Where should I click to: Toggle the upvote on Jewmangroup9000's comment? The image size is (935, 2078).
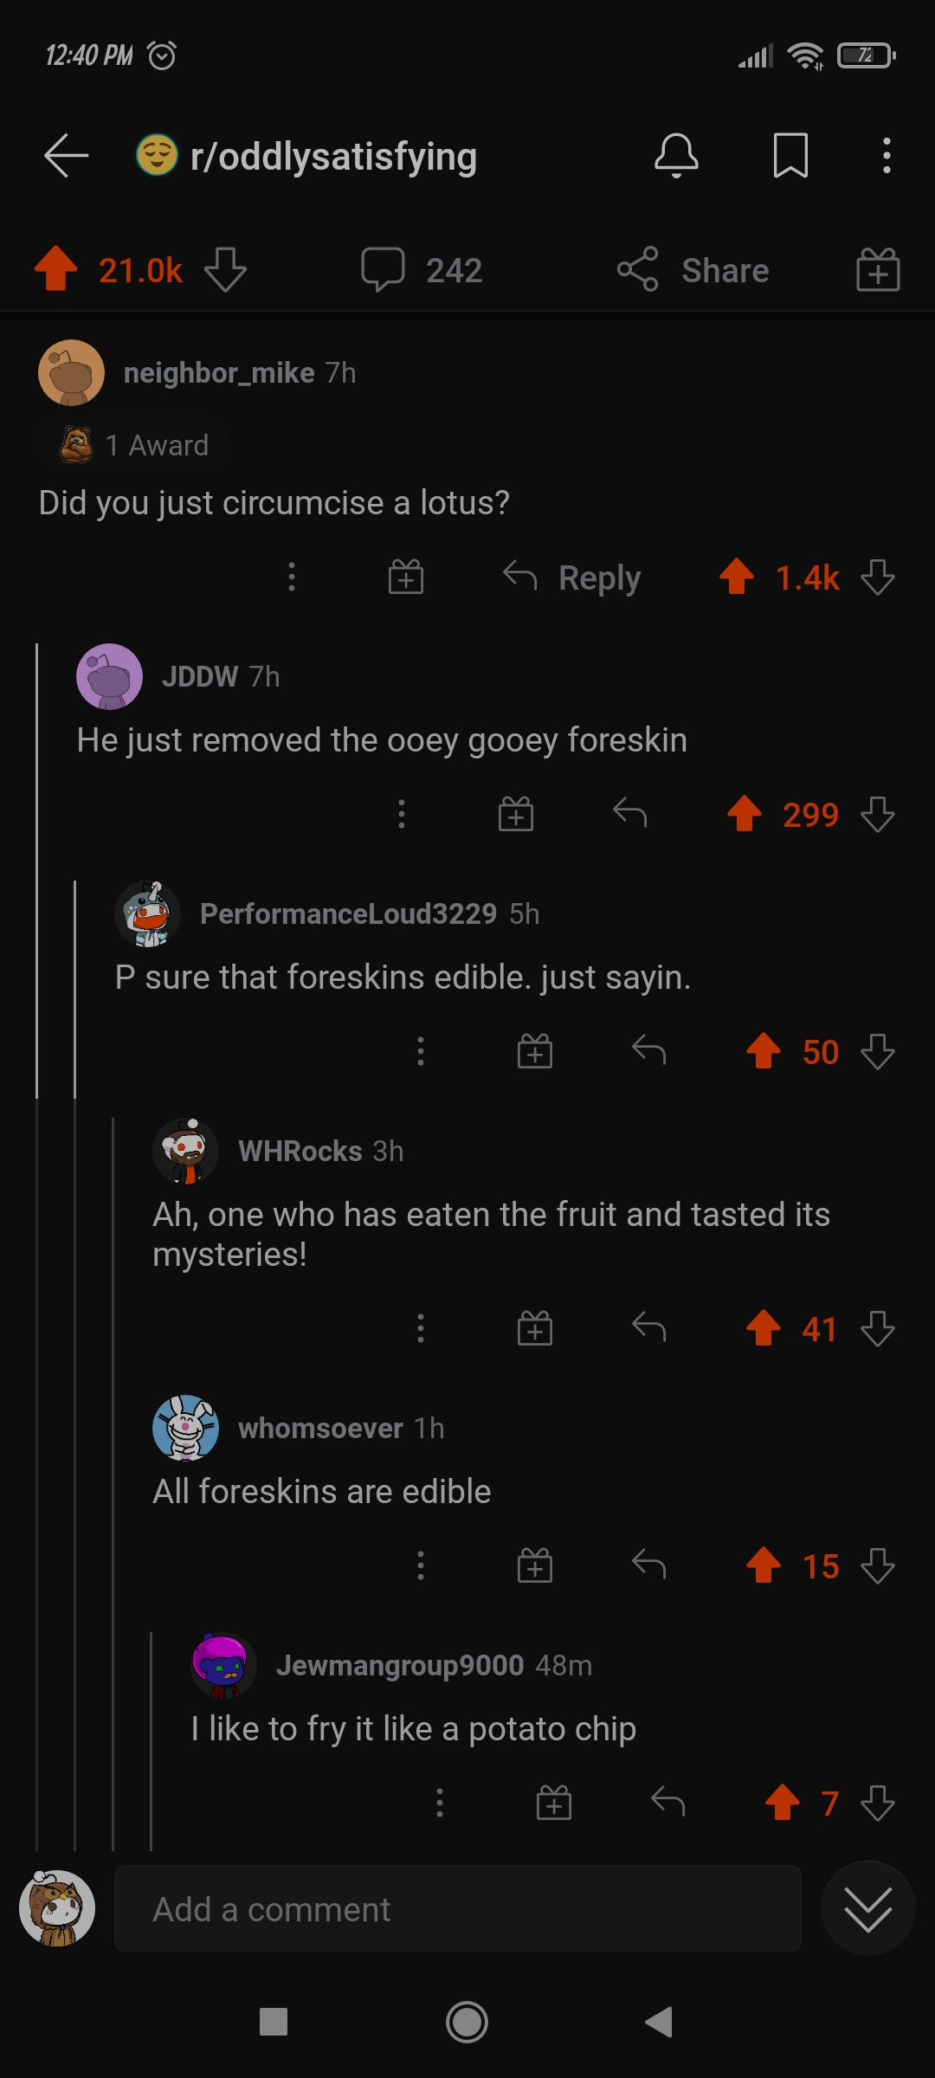[783, 1803]
